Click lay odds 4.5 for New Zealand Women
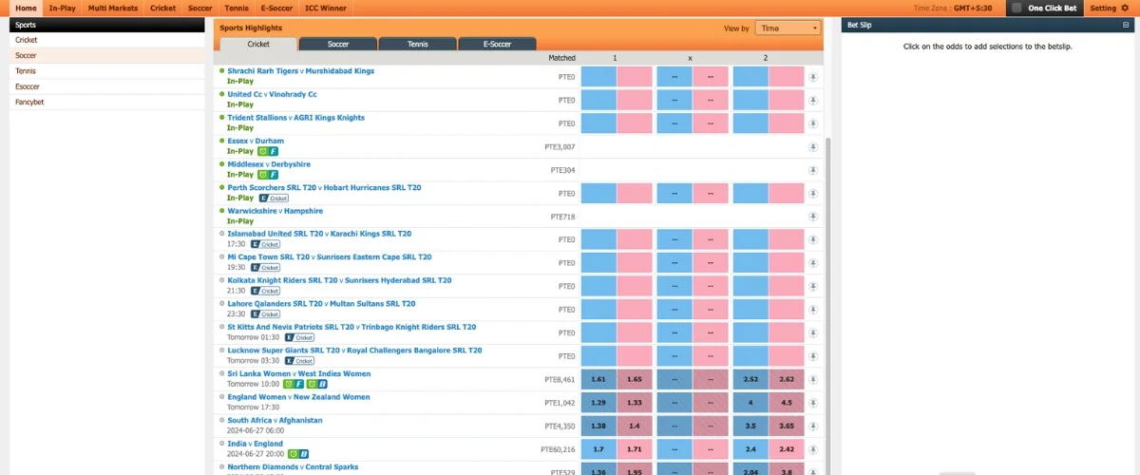This screenshot has width=1140, height=475. click(787, 403)
